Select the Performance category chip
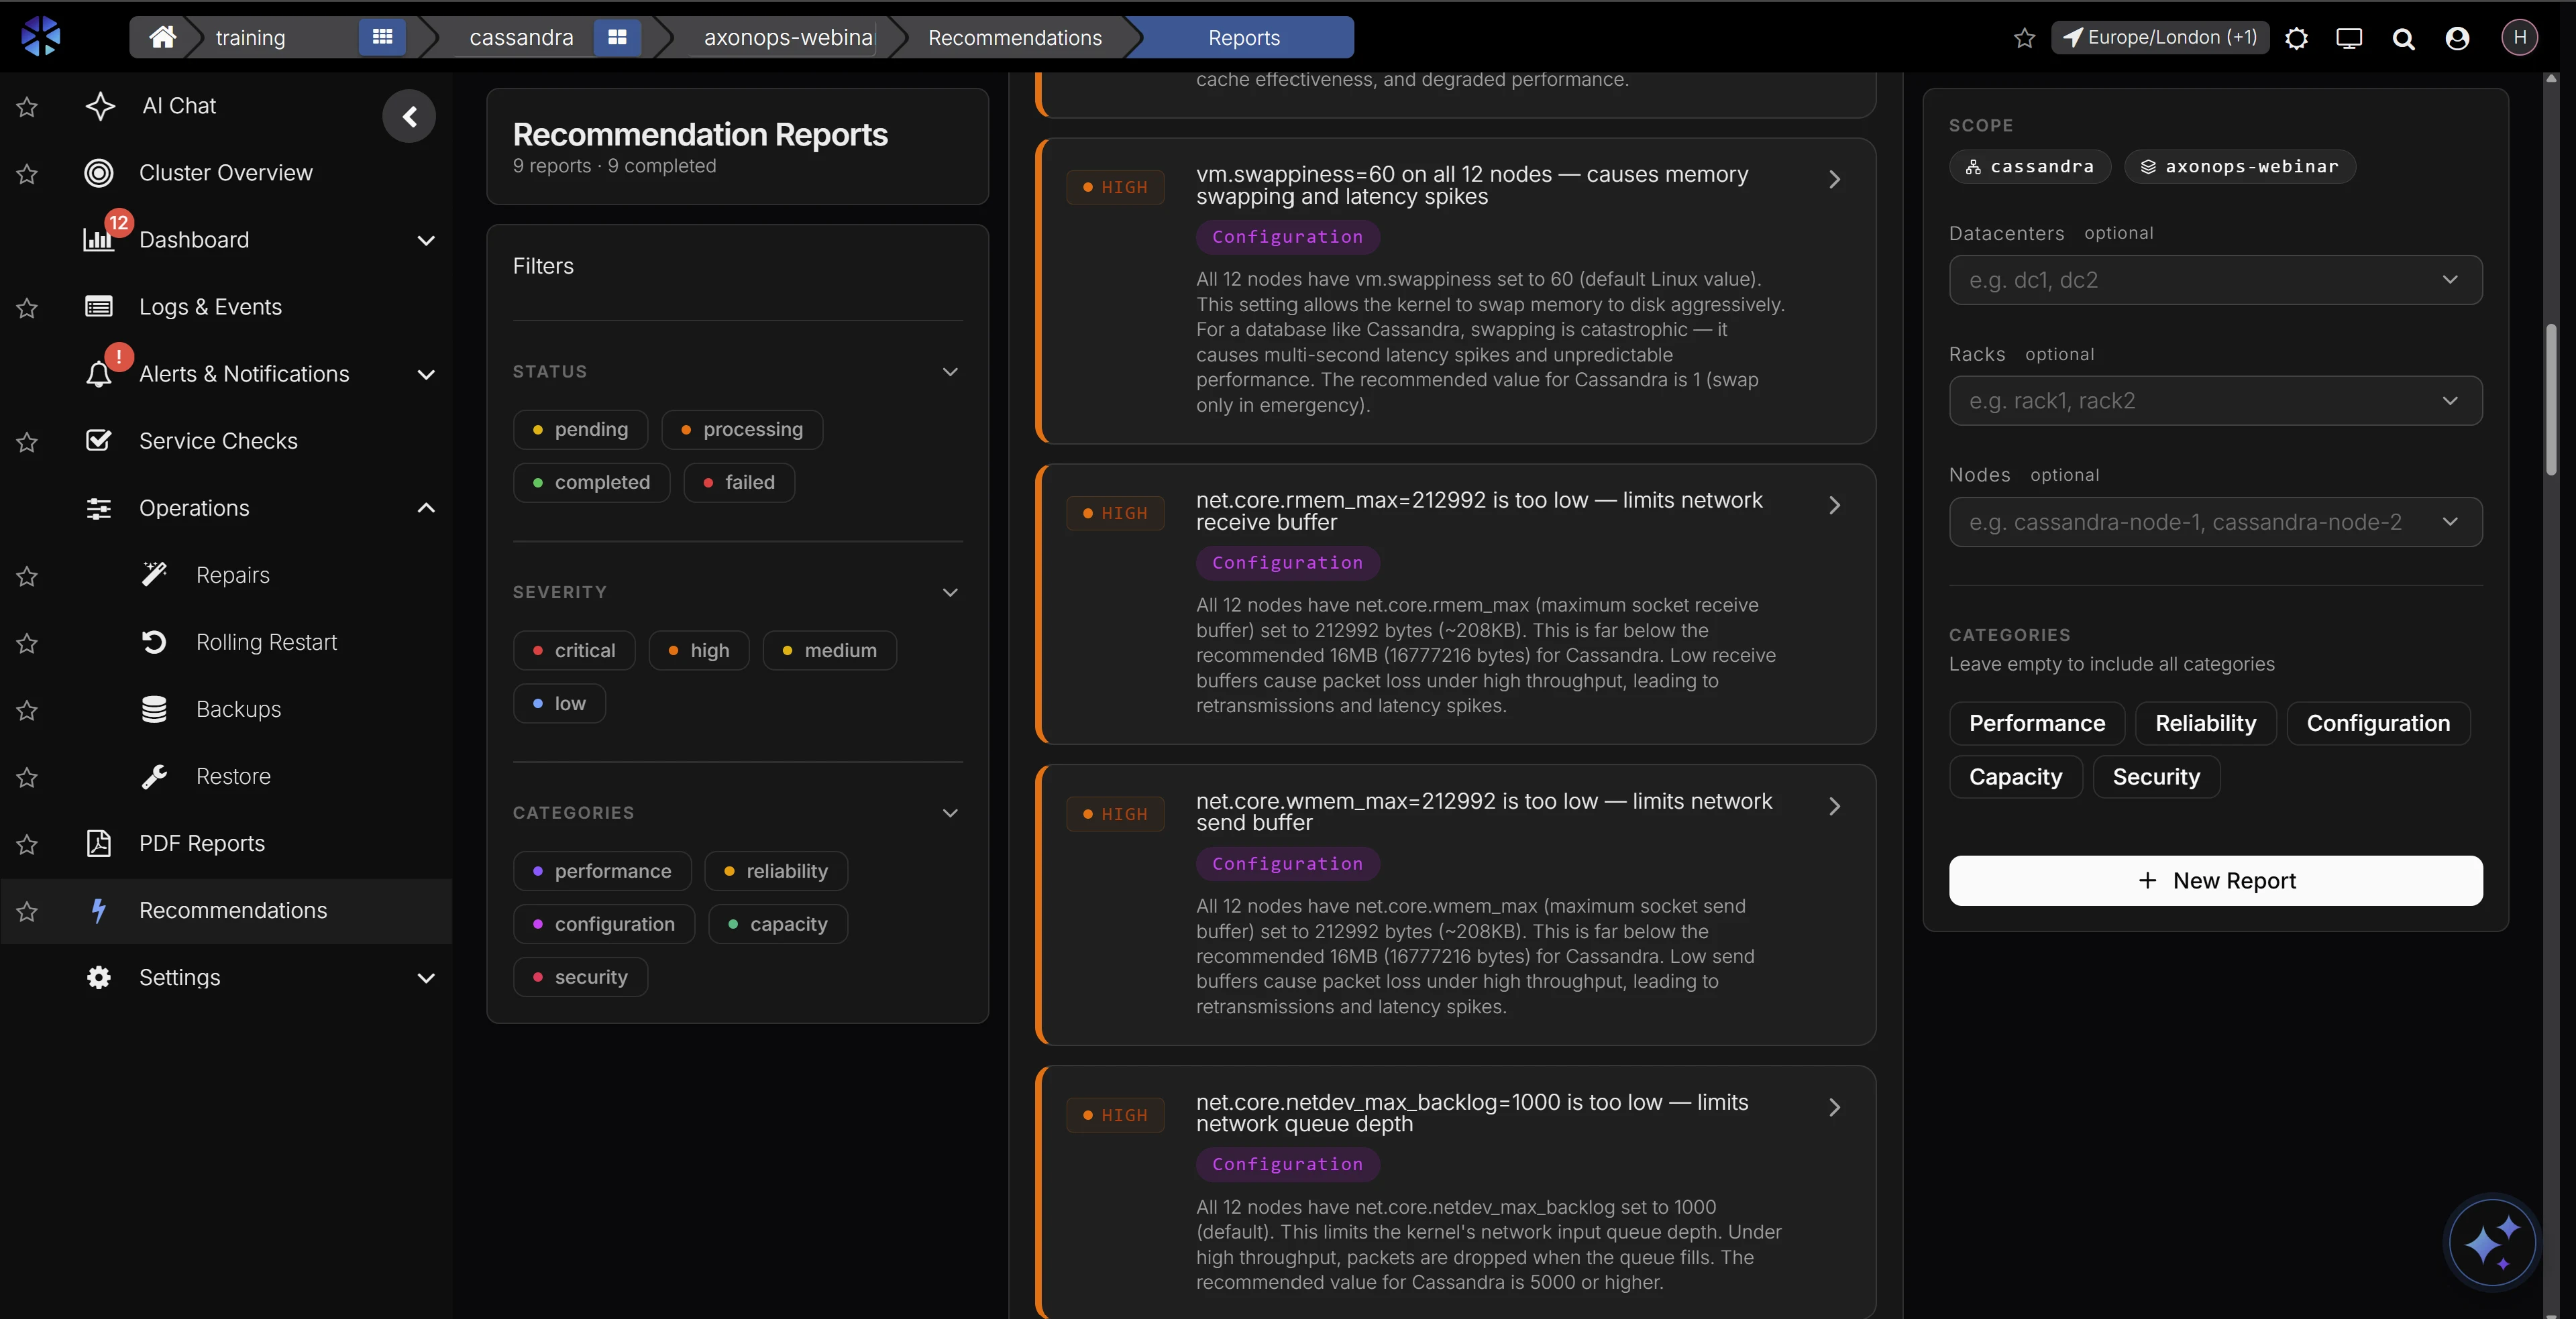Image resolution: width=2576 pixels, height=1319 pixels. [x=2036, y=724]
